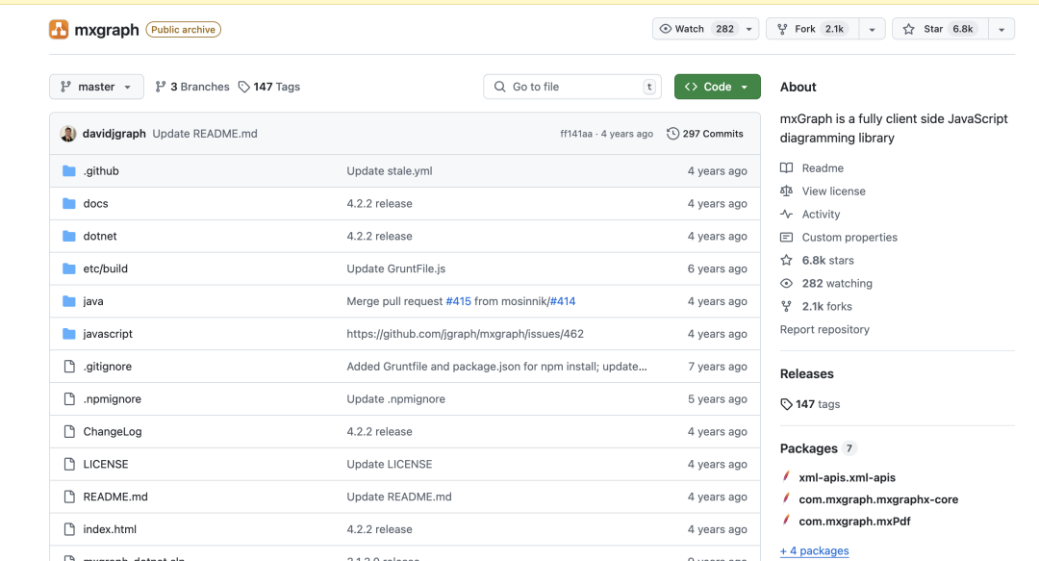Open the dotnet folder

tap(100, 236)
